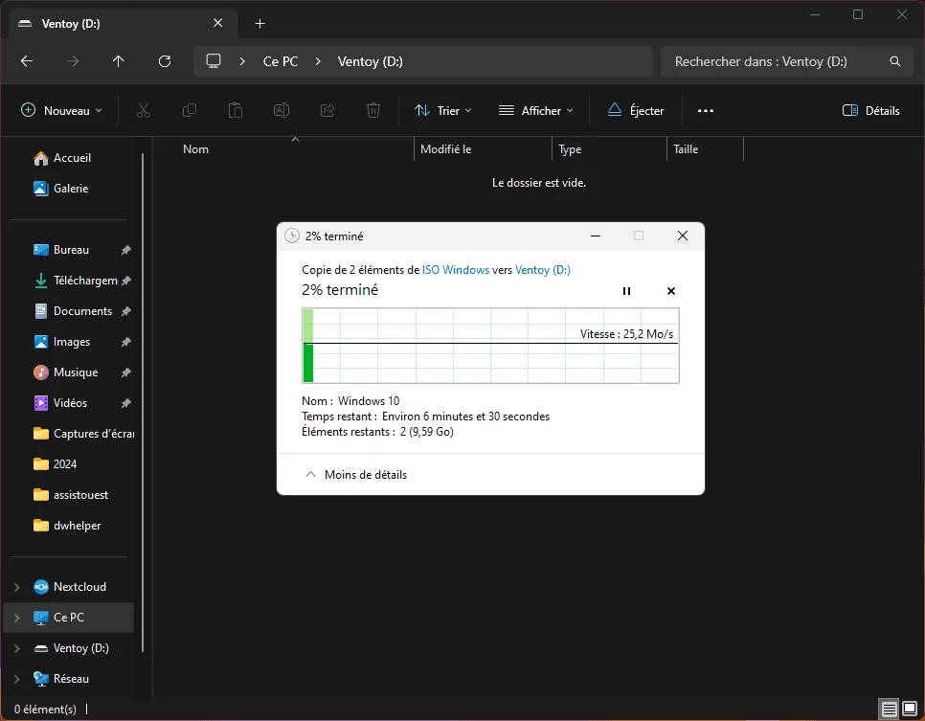The width and height of the screenshot is (925, 721).
Task: Go back with the back arrow
Action: click(27, 61)
